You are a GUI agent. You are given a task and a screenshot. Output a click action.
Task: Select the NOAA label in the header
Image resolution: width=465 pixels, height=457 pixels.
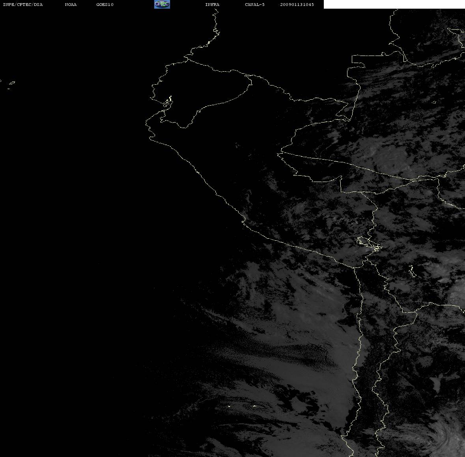click(71, 4)
